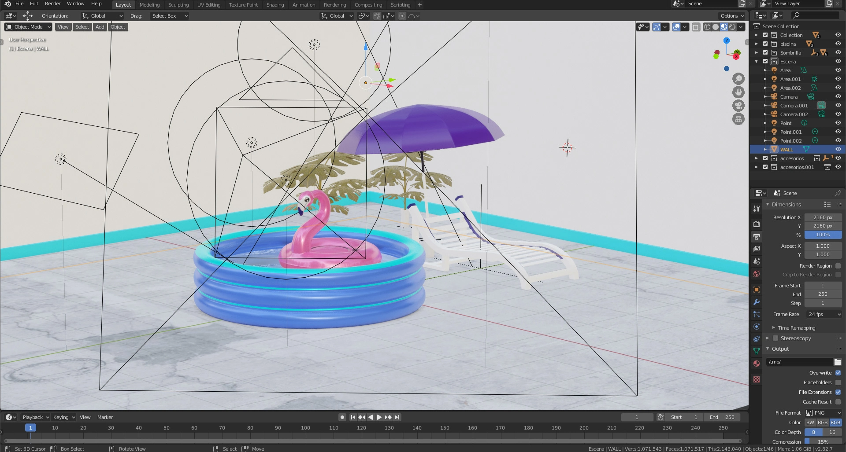Open the Material properties tab
Screen dimensions: 846x452
pos(757,364)
